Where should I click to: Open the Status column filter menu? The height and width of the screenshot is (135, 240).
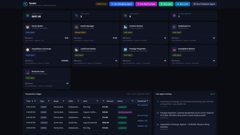tap(132, 101)
